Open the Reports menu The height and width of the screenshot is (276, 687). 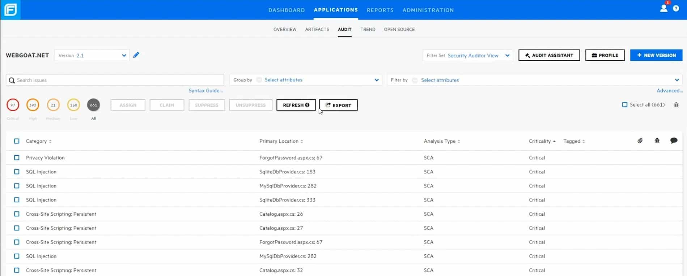(380, 10)
